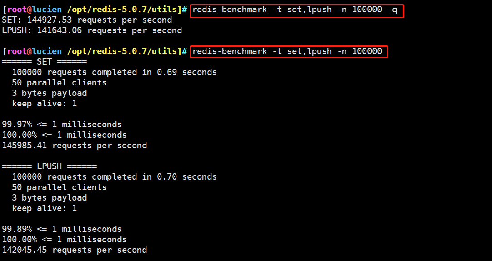Click '50 parallel clients' in the LPUSH section
The width and height of the screenshot is (492, 261).
(x=59, y=187)
